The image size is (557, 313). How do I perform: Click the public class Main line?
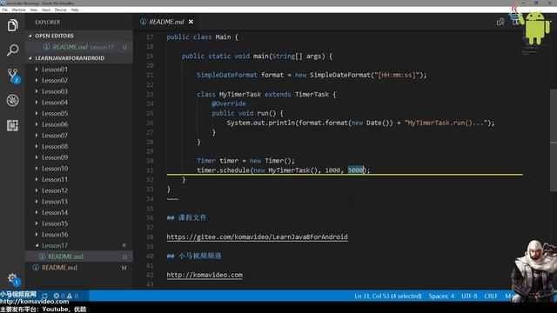point(203,37)
